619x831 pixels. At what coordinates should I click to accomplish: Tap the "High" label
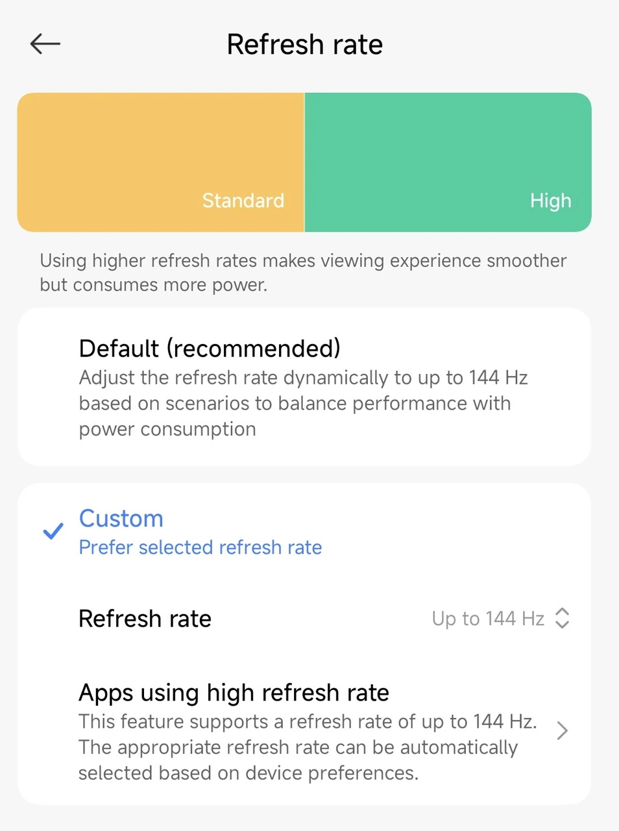(x=550, y=201)
